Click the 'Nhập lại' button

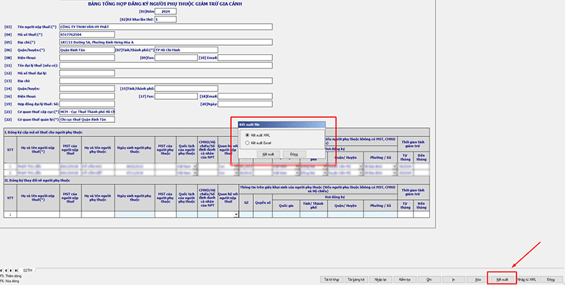380,279
